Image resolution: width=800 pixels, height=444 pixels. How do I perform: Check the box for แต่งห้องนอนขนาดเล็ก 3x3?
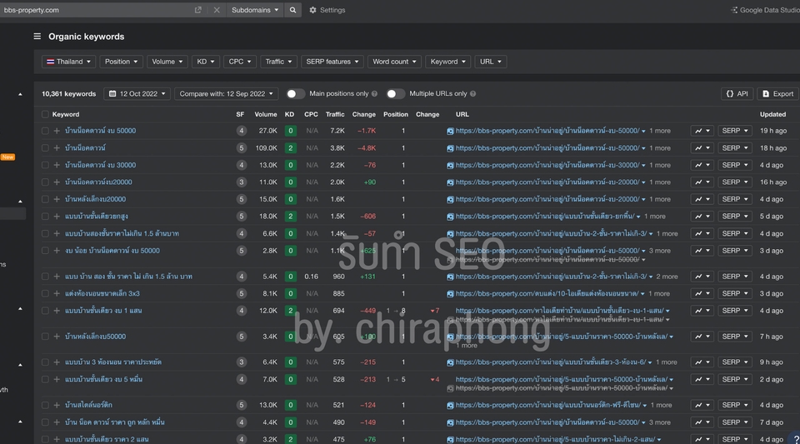pyautogui.click(x=45, y=293)
